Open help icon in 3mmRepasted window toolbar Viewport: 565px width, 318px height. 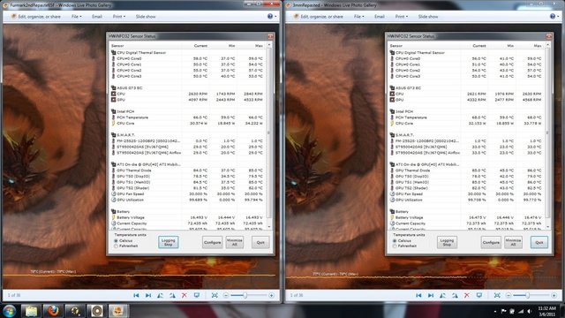pyautogui.click(x=553, y=16)
